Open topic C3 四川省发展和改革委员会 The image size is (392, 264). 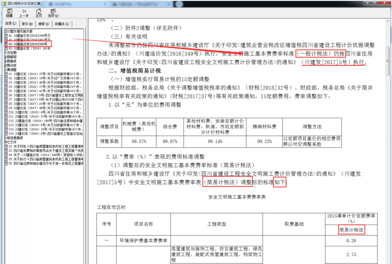pyautogui.click(x=46, y=150)
